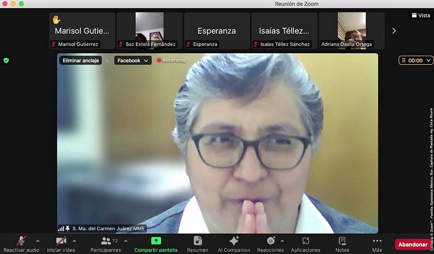Minimize the Zoom window with the yellow button
The width and height of the screenshot is (434, 254).
(13, 3)
